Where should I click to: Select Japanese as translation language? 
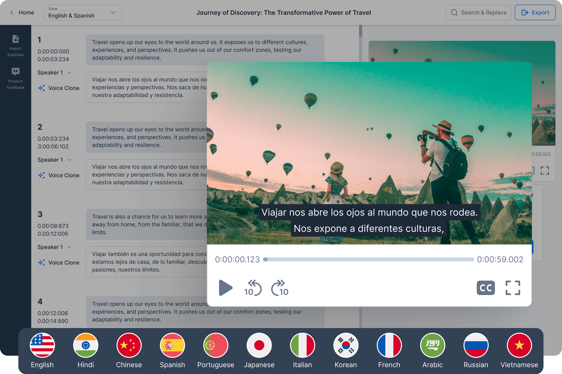click(259, 345)
